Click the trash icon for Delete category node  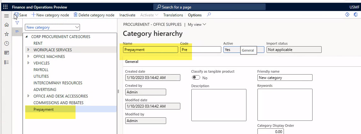point(76,15)
